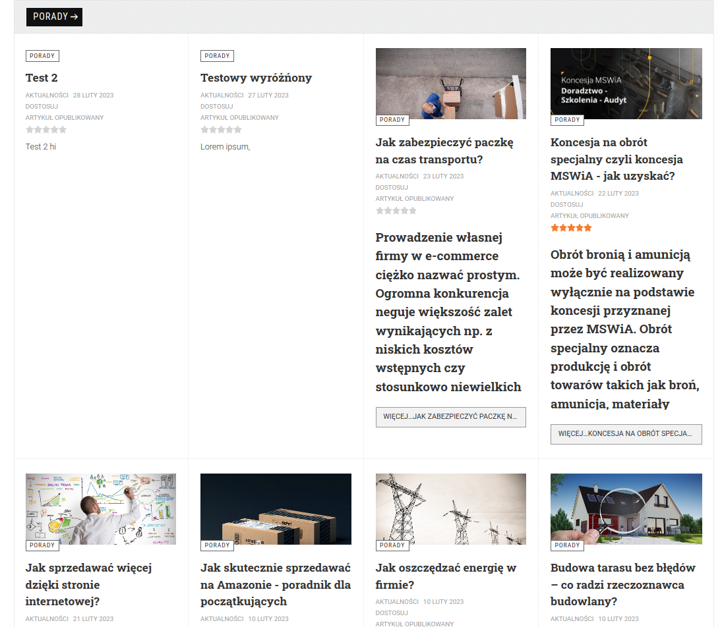722x627 pixels.
Task: Open 'Budowa tarasu bez błędów' article title
Action: 622,585
